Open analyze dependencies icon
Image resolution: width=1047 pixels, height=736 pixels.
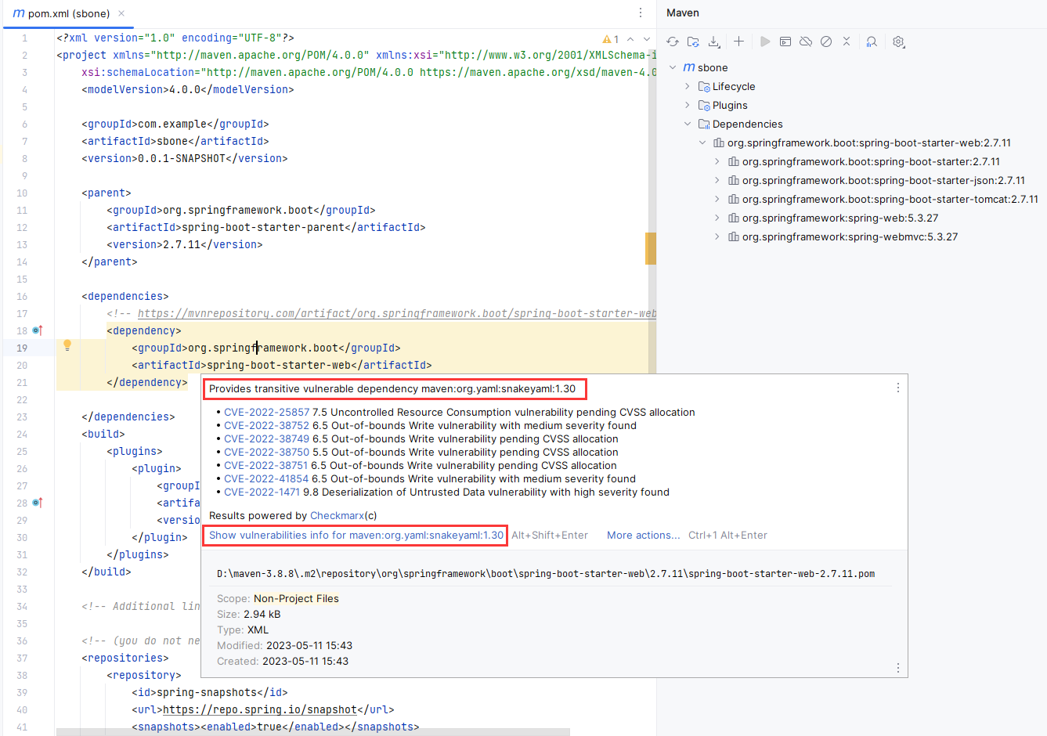click(872, 41)
